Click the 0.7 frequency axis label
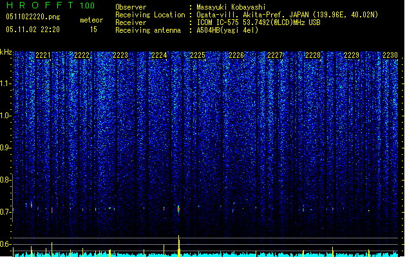Screen dimensions: 405x257 pos(5,212)
